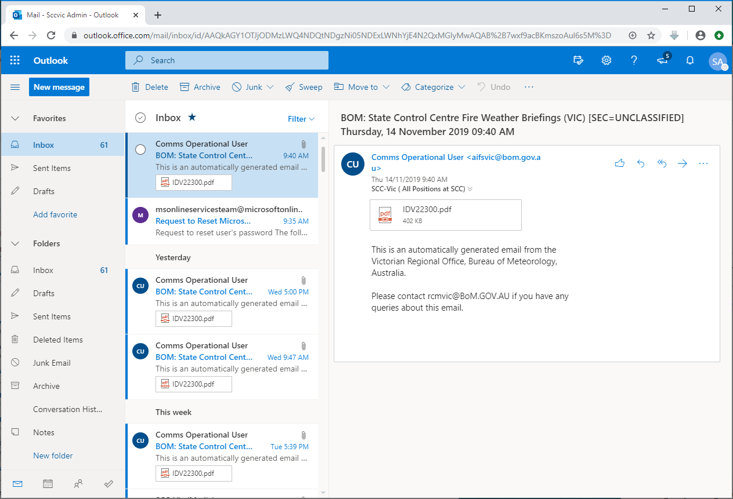Open the Junk Email folder

coord(52,363)
